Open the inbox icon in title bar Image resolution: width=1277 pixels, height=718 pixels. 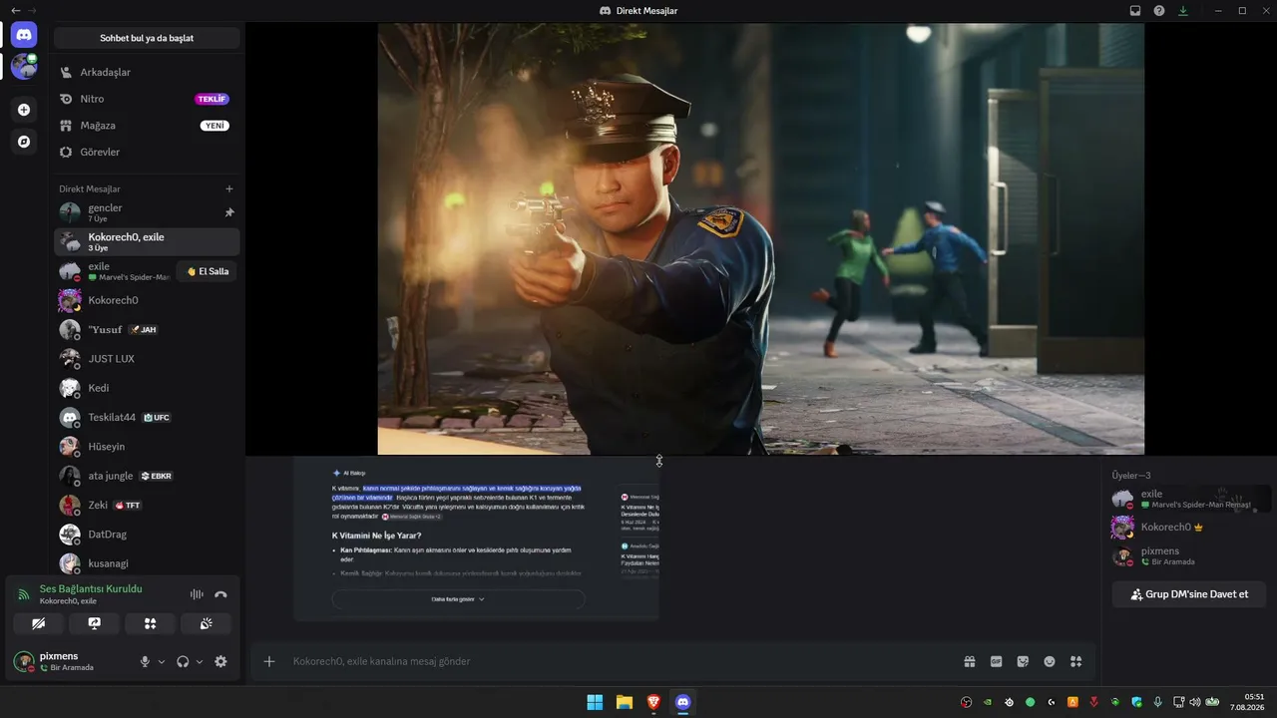coord(1135,11)
